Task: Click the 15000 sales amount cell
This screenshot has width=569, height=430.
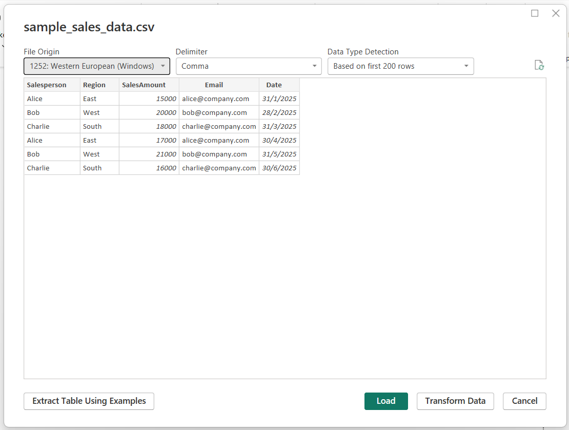Action: click(164, 99)
